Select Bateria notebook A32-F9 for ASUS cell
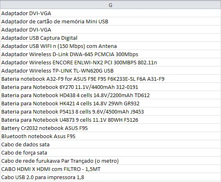Image resolution: width=221 pixels, height=182 pixels. point(111,79)
